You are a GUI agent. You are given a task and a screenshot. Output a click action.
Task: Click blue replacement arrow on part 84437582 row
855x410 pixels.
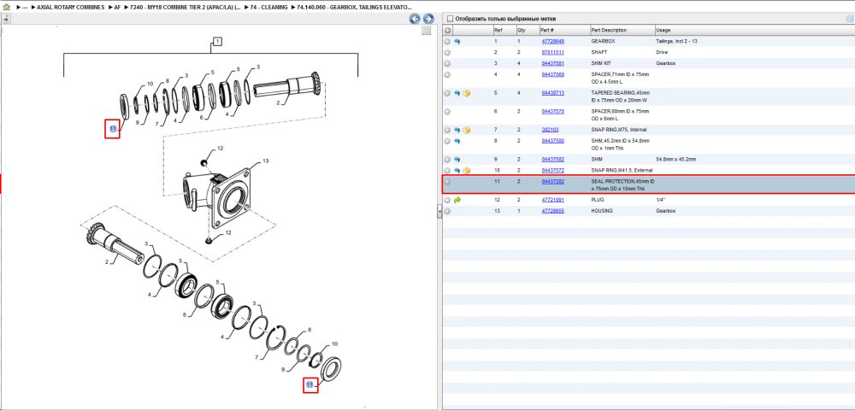(457, 160)
